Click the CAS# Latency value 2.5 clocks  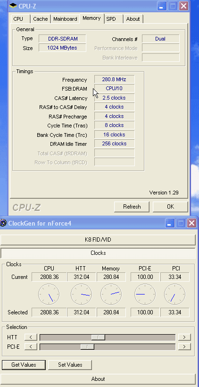[x=115, y=98]
